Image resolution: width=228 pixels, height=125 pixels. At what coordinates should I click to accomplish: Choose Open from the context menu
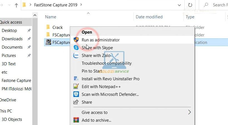pyautogui.click(x=87, y=32)
